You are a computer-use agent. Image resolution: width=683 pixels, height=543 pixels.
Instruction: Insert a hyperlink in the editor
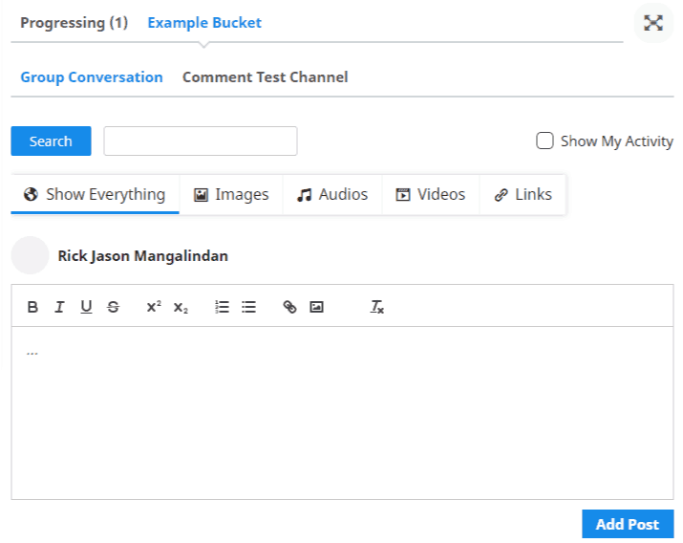click(x=289, y=307)
